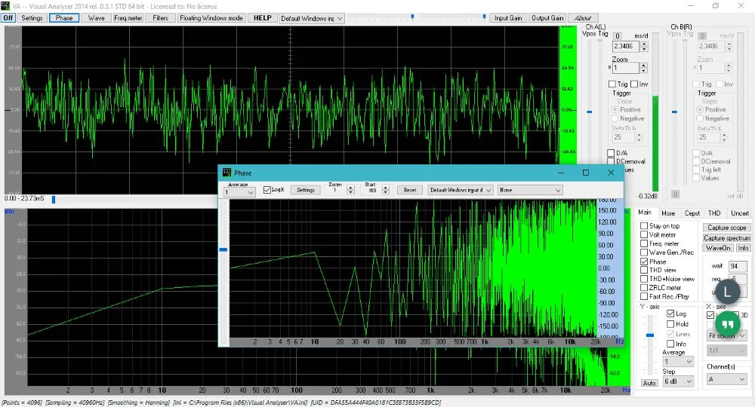Enable the Ch A Inv checkbox

click(634, 84)
